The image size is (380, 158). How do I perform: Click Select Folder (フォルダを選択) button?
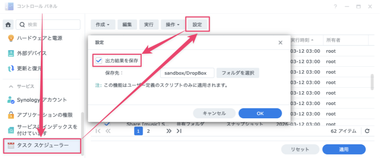[x=237, y=73]
